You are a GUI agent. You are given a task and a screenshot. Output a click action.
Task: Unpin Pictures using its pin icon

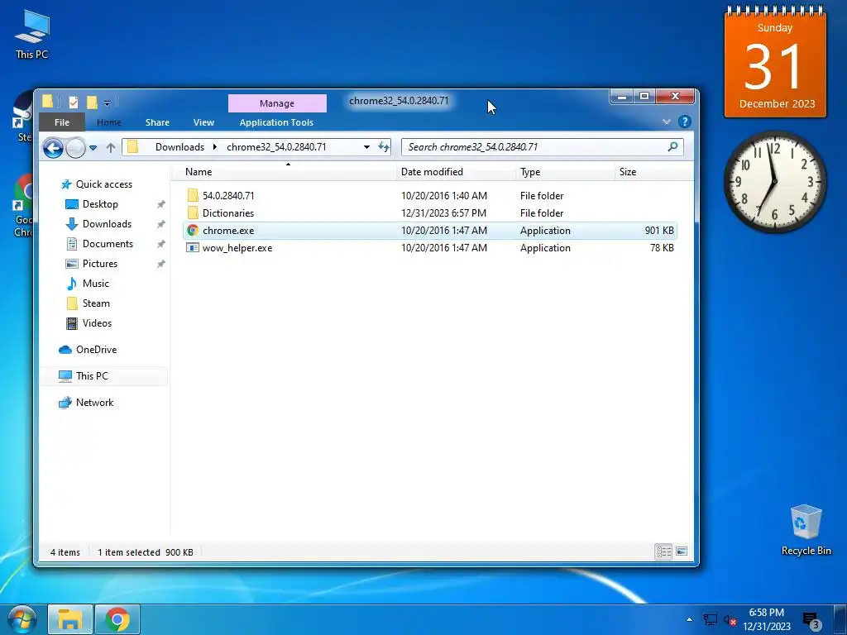pyautogui.click(x=161, y=264)
